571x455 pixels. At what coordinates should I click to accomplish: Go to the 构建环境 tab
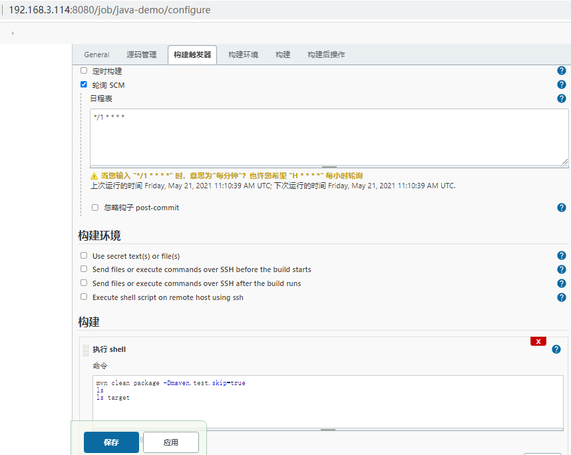pyautogui.click(x=244, y=55)
